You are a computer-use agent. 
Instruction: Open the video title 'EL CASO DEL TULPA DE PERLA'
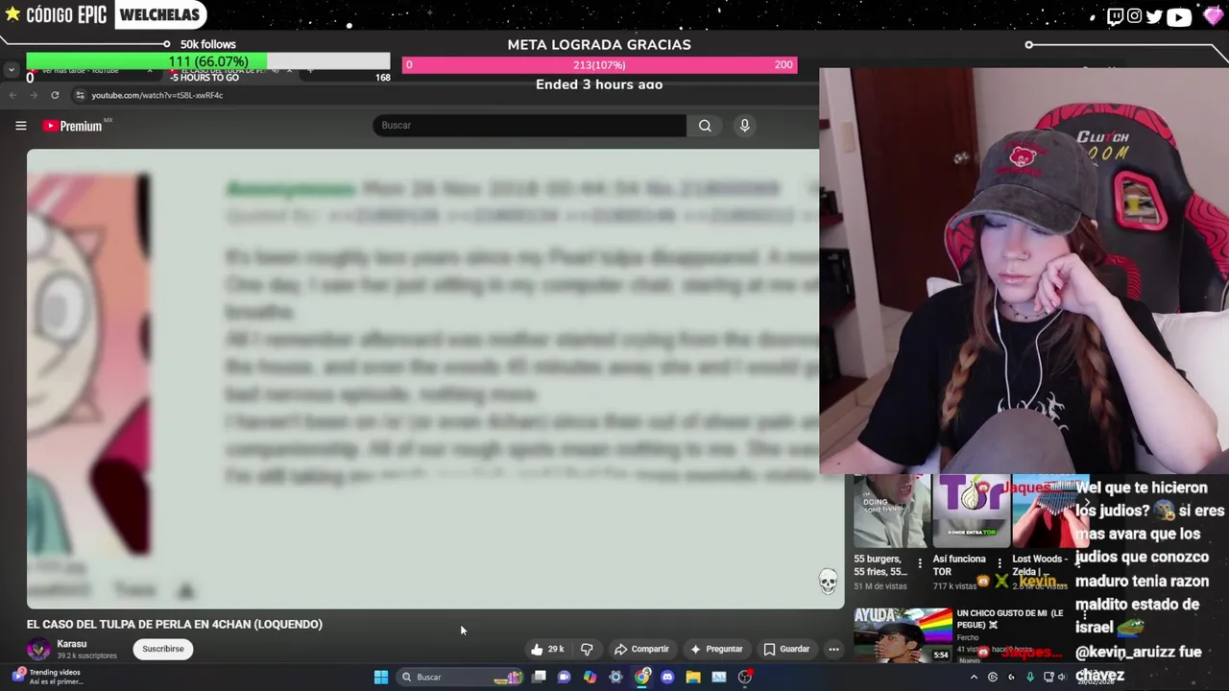pyautogui.click(x=175, y=624)
